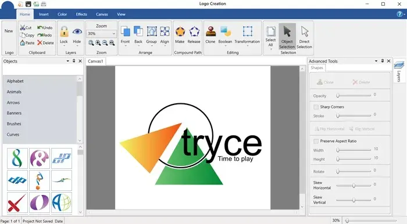The height and width of the screenshot is (224, 407).
Task: Close the Objects panel
Action: point(80,61)
